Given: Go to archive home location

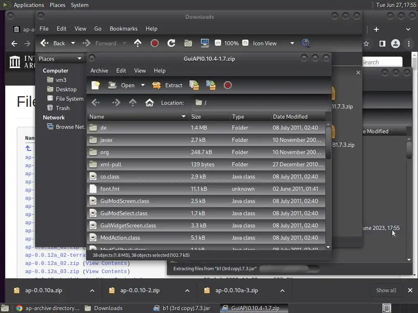Looking at the screenshot, I should [149, 103].
